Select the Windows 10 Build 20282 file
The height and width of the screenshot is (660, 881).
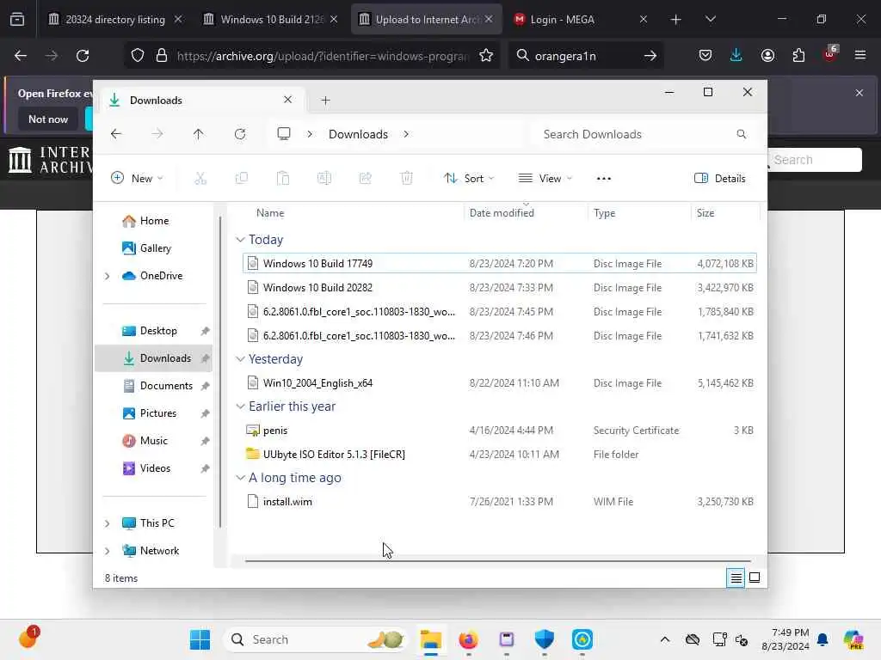point(500,287)
